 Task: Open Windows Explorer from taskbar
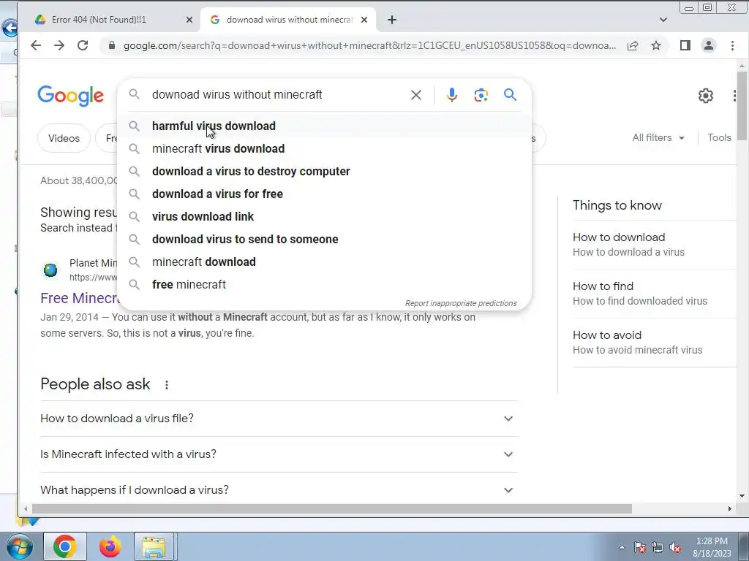click(154, 546)
